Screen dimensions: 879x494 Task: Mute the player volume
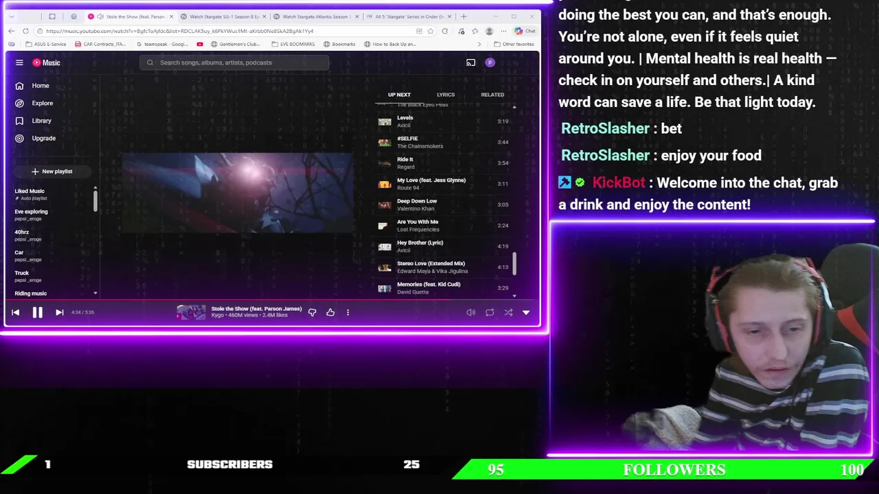point(470,312)
